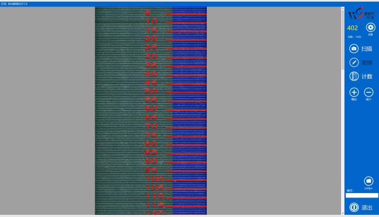Focus the 编号 number input field
Viewport: 379px width, 217px height.
(x=361, y=195)
